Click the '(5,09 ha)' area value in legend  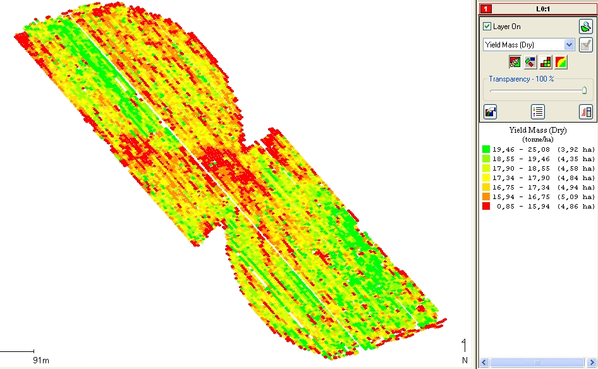click(x=576, y=197)
